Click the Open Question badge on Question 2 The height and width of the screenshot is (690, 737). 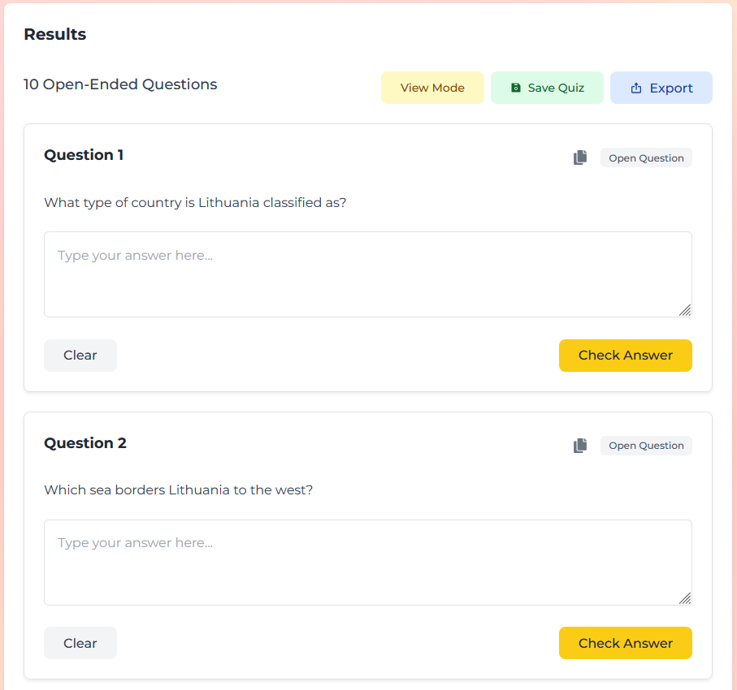[x=646, y=446]
